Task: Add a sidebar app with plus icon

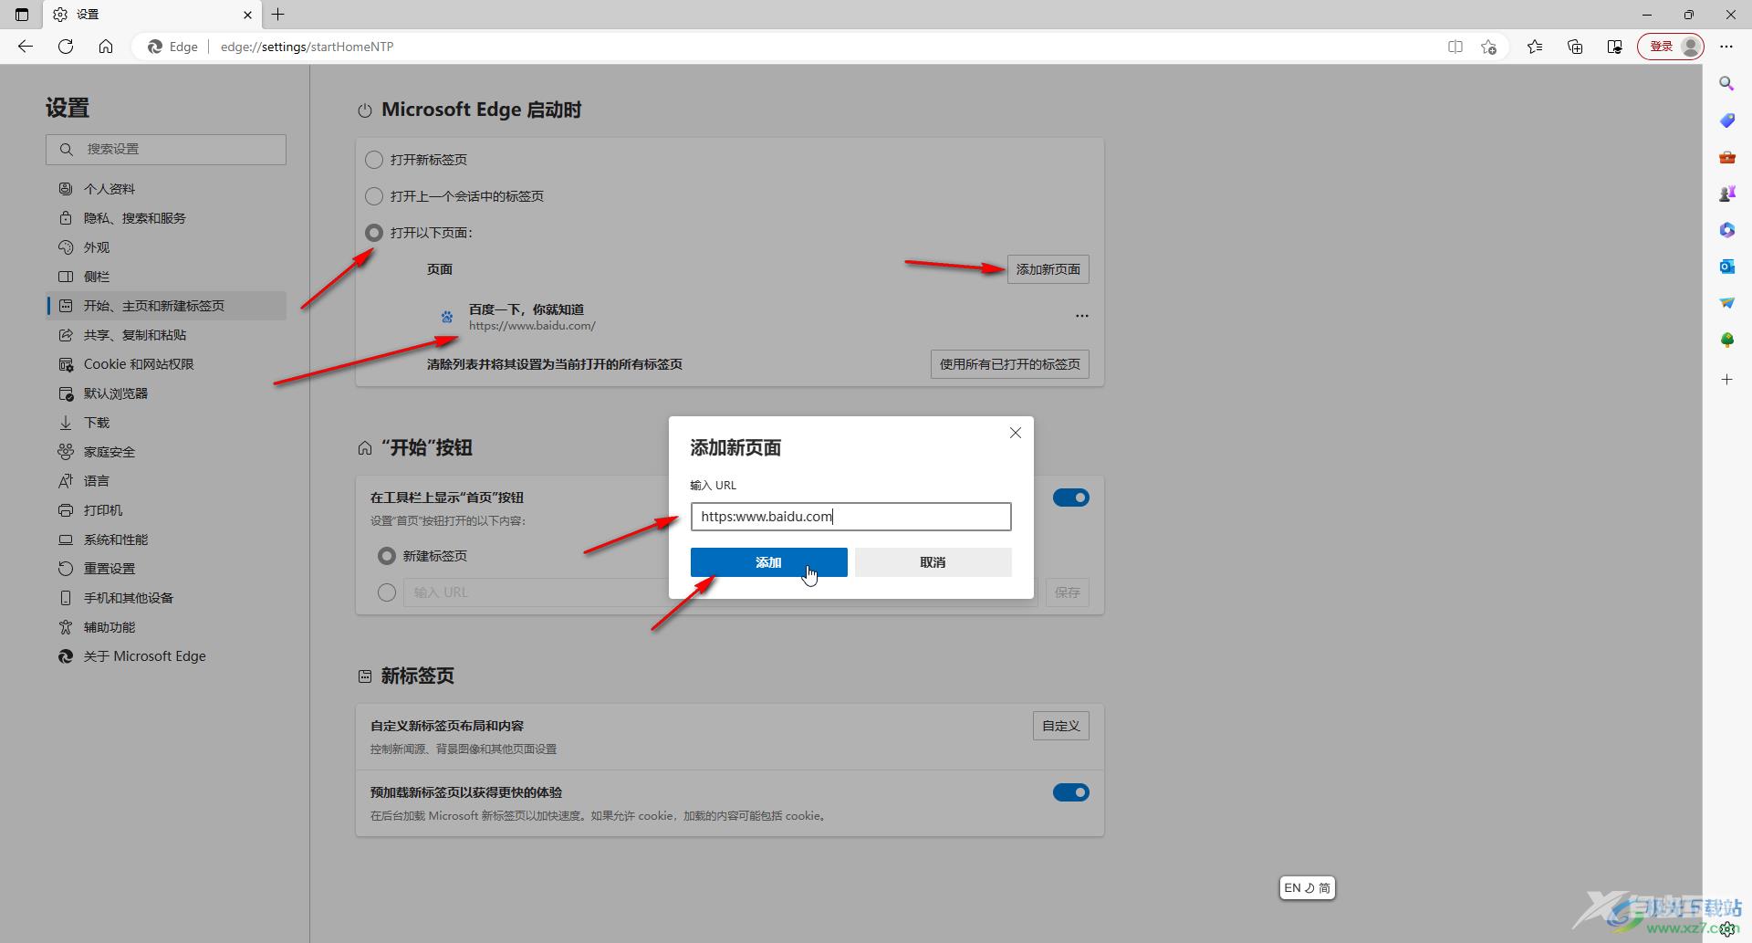Action: tap(1726, 379)
